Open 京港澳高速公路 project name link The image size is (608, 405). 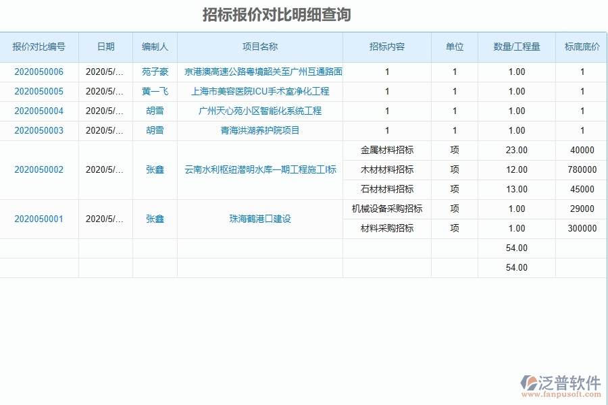point(260,72)
